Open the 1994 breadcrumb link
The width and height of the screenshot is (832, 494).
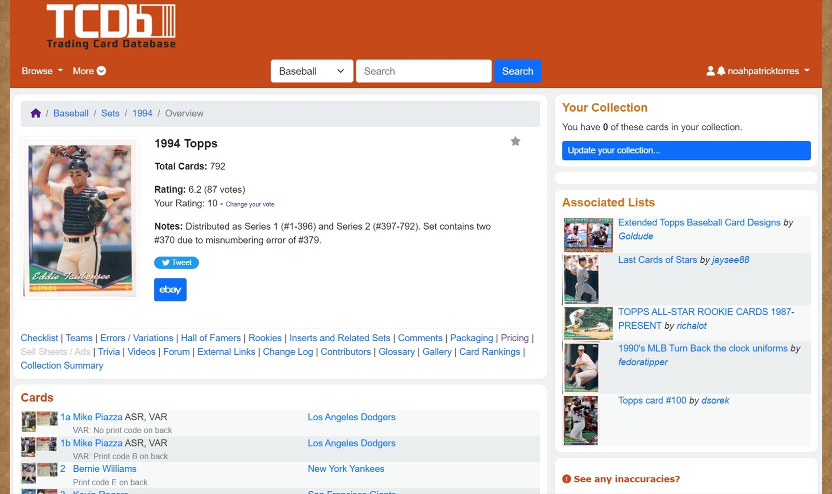click(x=142, y=113)
